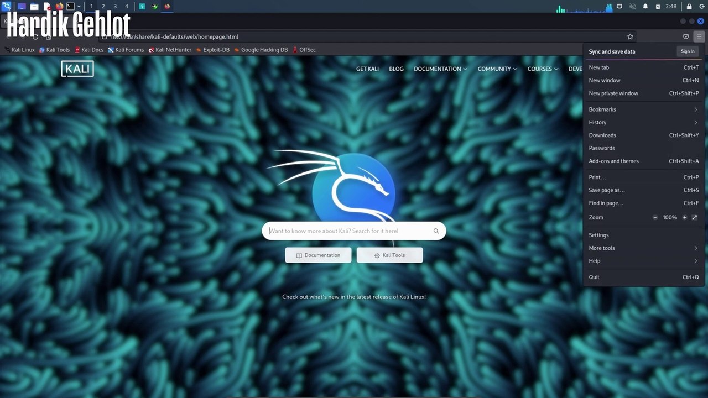708x398 pixels.
Task: Expand the More tools submenu
Action: pos(644,248)
